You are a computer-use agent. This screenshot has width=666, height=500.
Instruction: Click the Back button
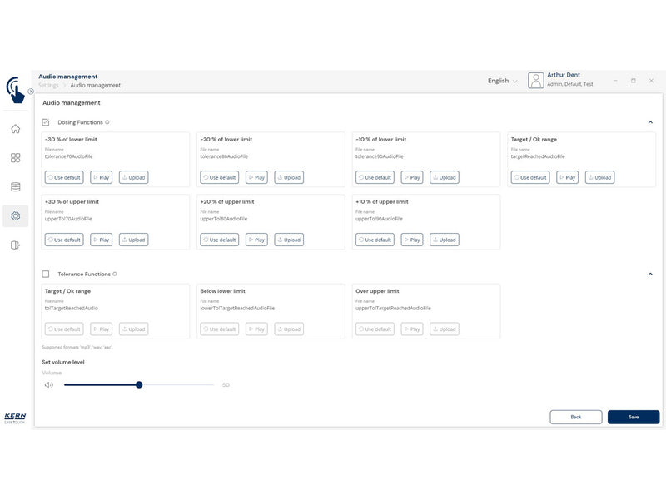[x=575, y=417]
